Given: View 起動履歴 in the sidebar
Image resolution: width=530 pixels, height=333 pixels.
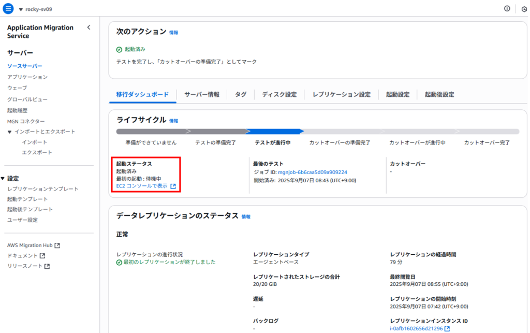Looking at the screenshot, I should (x=17, y=110).
